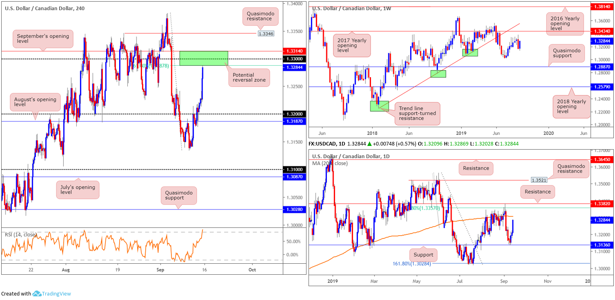Click the blue 1.28870 price tag

point(602,66)
